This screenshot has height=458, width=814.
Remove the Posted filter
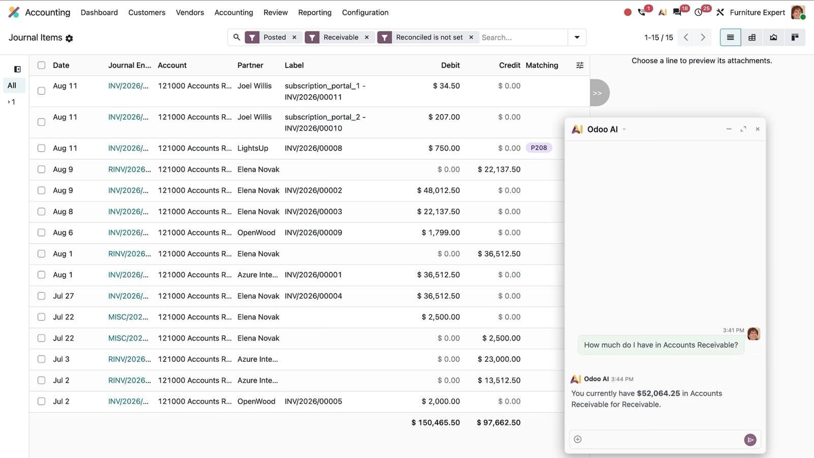[294, 37]
